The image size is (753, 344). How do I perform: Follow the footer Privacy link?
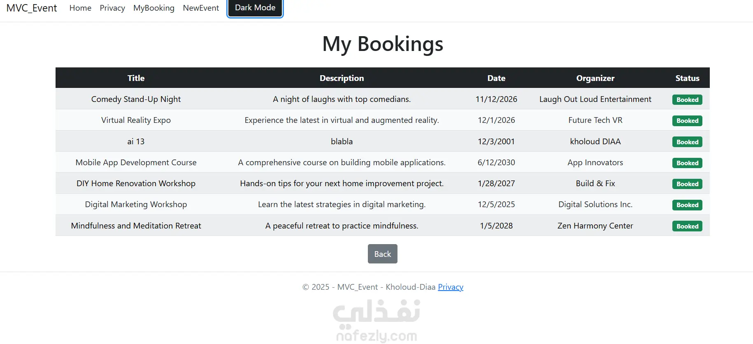[450, 287]
